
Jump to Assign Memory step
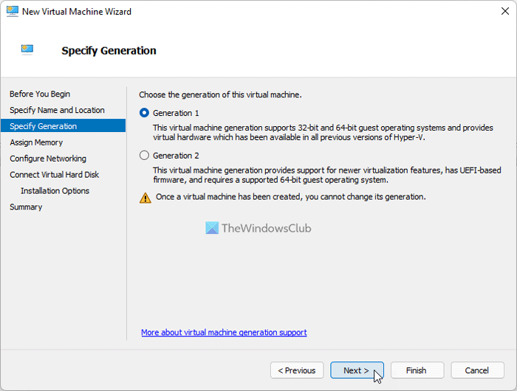pyautogui.click(x=36, y=142)
